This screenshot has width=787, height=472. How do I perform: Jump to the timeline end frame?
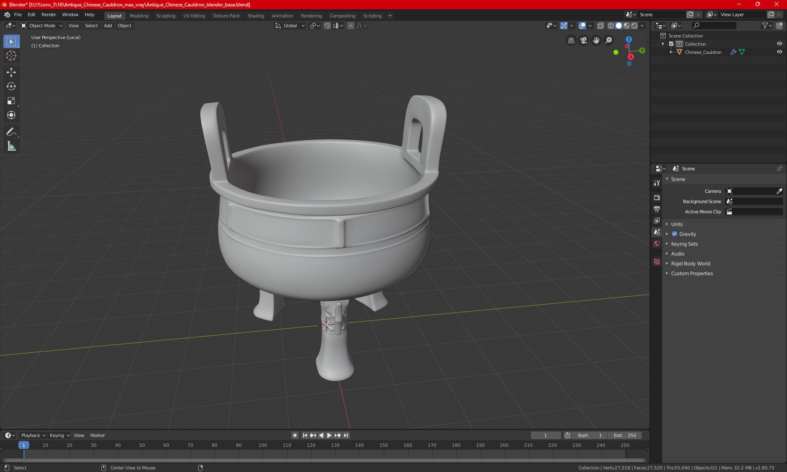coord(346,435)
